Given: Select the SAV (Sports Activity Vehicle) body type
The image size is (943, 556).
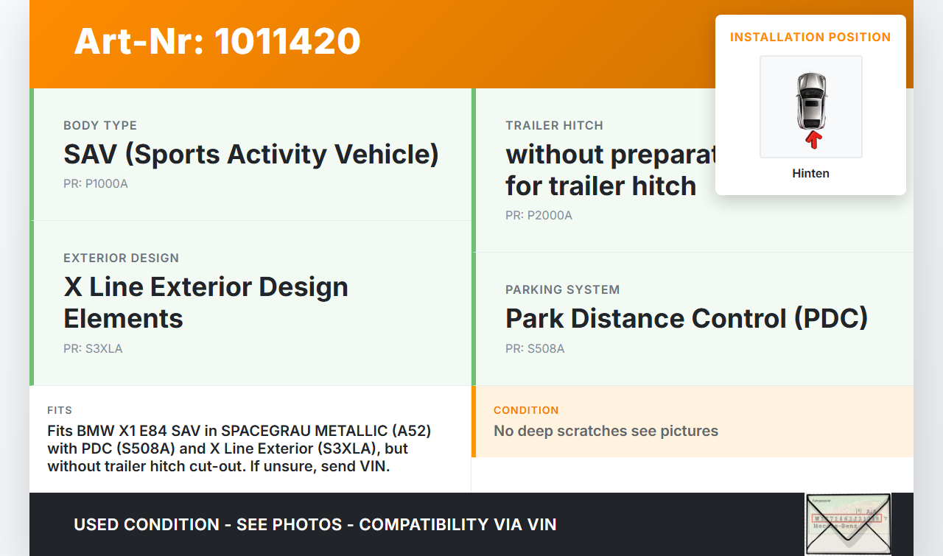Looking at the screenshot, I should 250,155.
